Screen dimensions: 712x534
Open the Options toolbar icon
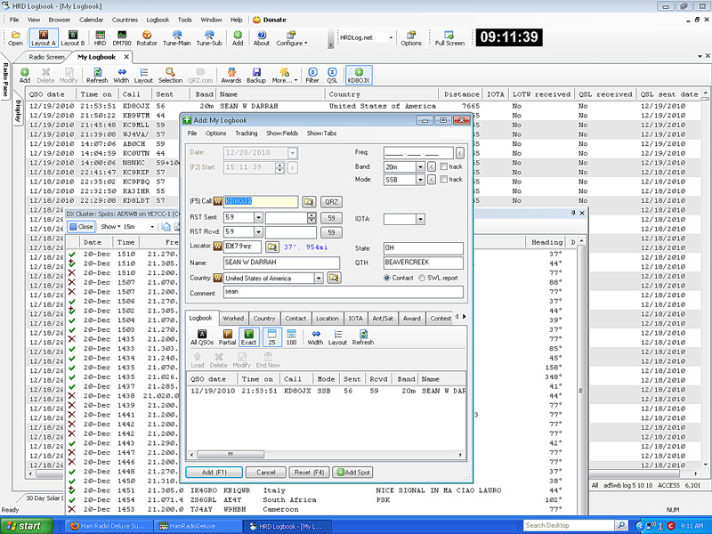[411, 38]
